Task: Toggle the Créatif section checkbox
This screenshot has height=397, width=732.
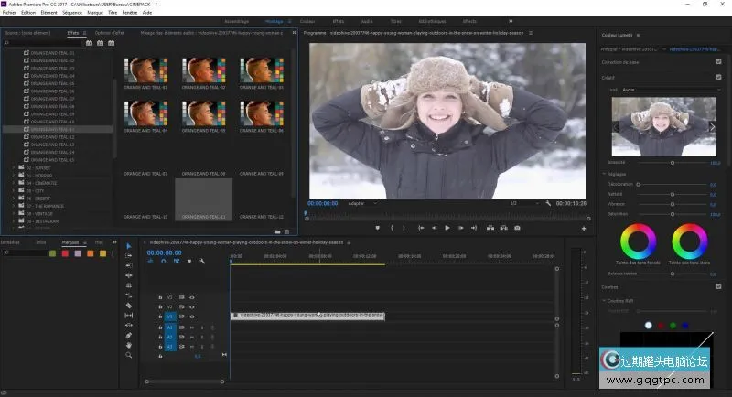Action: point(718,78)
